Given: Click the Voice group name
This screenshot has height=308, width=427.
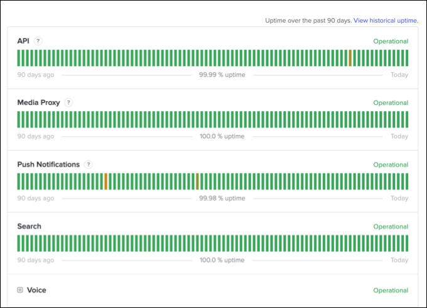Looking at the screenshot, I should [x=36, y=290].
